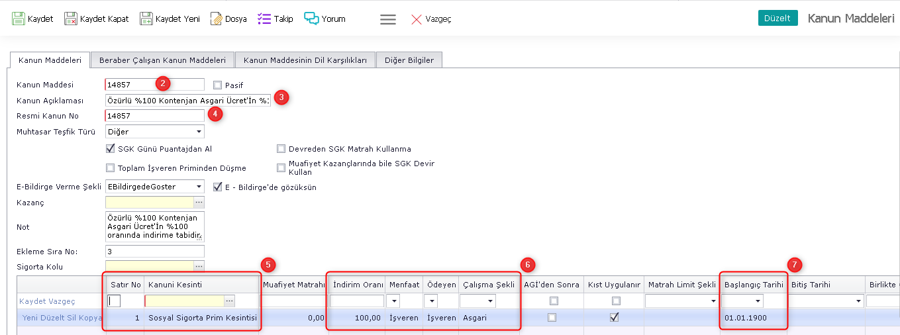The image size is (900, 335).
Task: Open E-Bildirge Verme Şekli dropdown
Action: (x=199, y=187)
